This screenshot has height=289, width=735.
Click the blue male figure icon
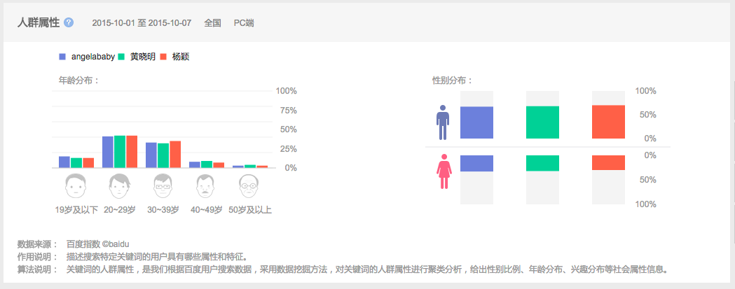click(x=442, y=122)
